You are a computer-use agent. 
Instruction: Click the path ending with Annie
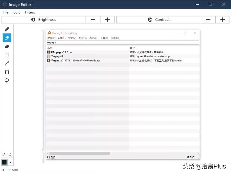[156, 60]
